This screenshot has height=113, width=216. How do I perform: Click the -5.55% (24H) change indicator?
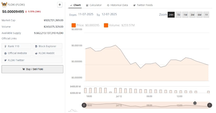click(x=33, y=12)
